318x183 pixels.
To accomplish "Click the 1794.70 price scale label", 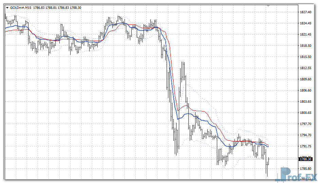I will coord(305,135).
